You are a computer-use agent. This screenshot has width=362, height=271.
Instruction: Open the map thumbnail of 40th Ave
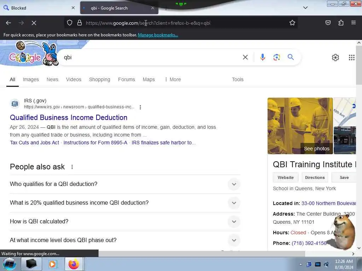point(345,112)
